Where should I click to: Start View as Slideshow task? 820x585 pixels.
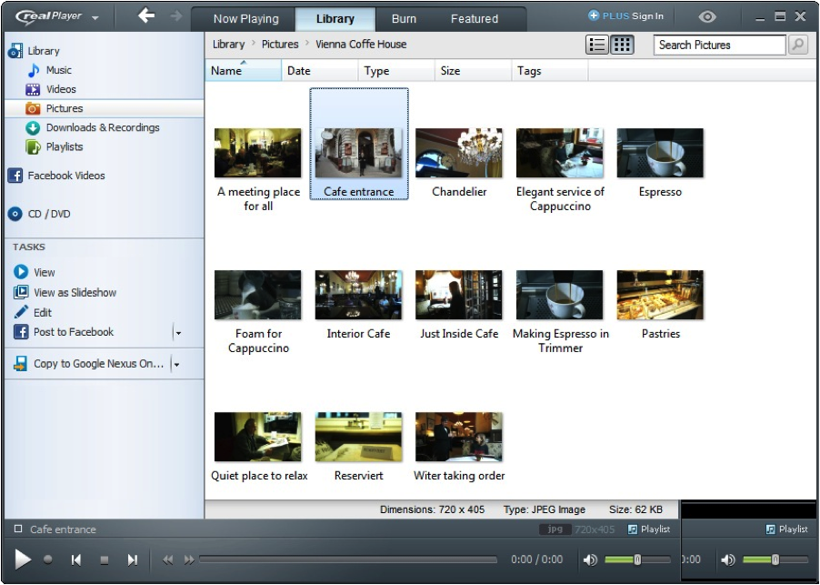tap(65, 293)
